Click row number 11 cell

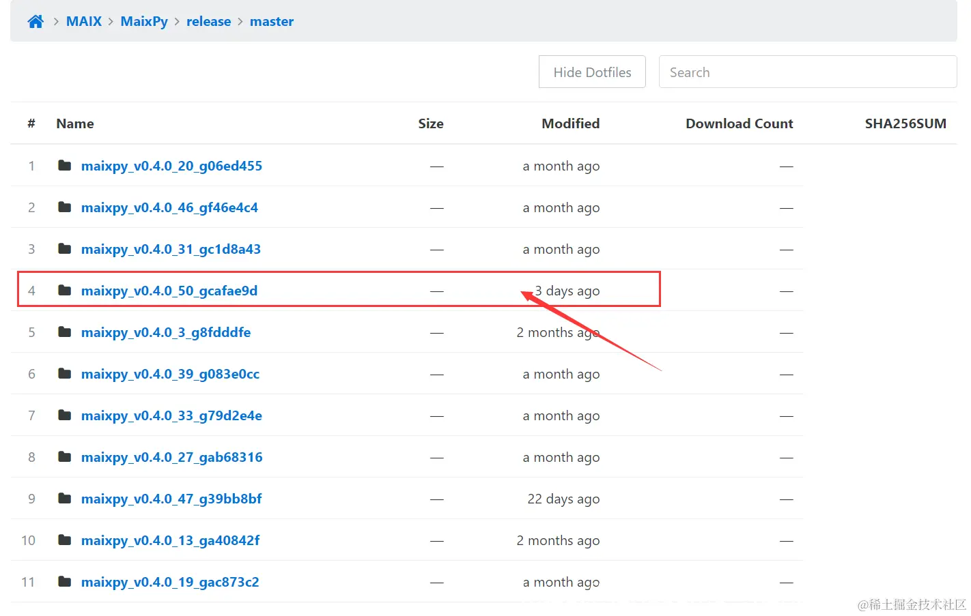28,582
